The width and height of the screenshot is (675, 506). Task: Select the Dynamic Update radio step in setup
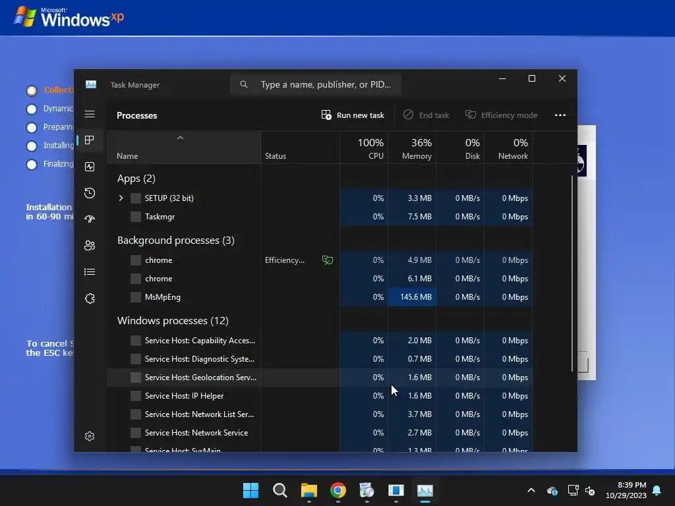[x=32, y=109]
